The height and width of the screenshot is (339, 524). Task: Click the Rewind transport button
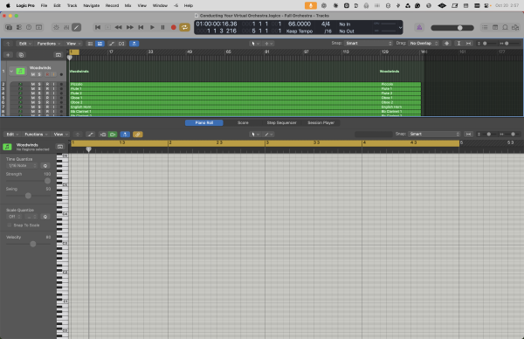coord(118,27)
